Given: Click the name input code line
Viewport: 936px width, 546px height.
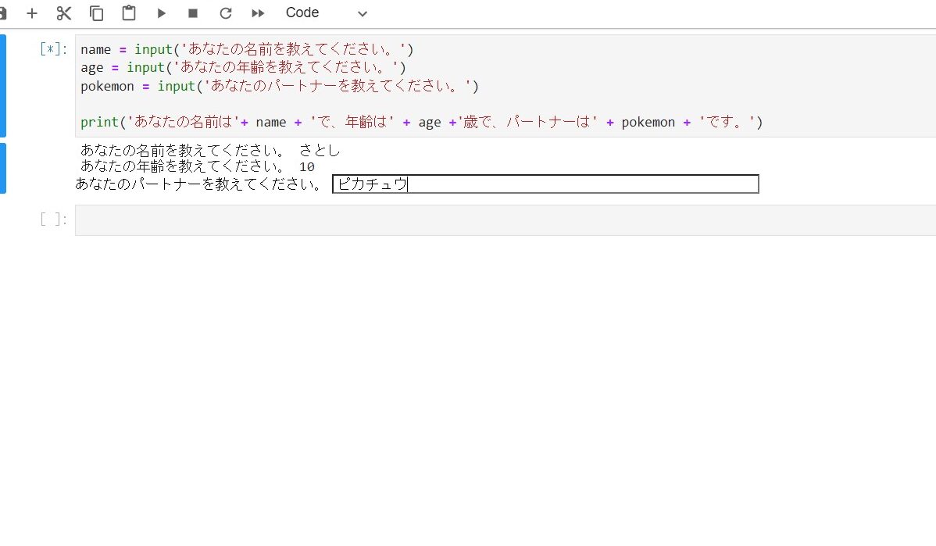Looking at the screenshot, I should (247, 49).
